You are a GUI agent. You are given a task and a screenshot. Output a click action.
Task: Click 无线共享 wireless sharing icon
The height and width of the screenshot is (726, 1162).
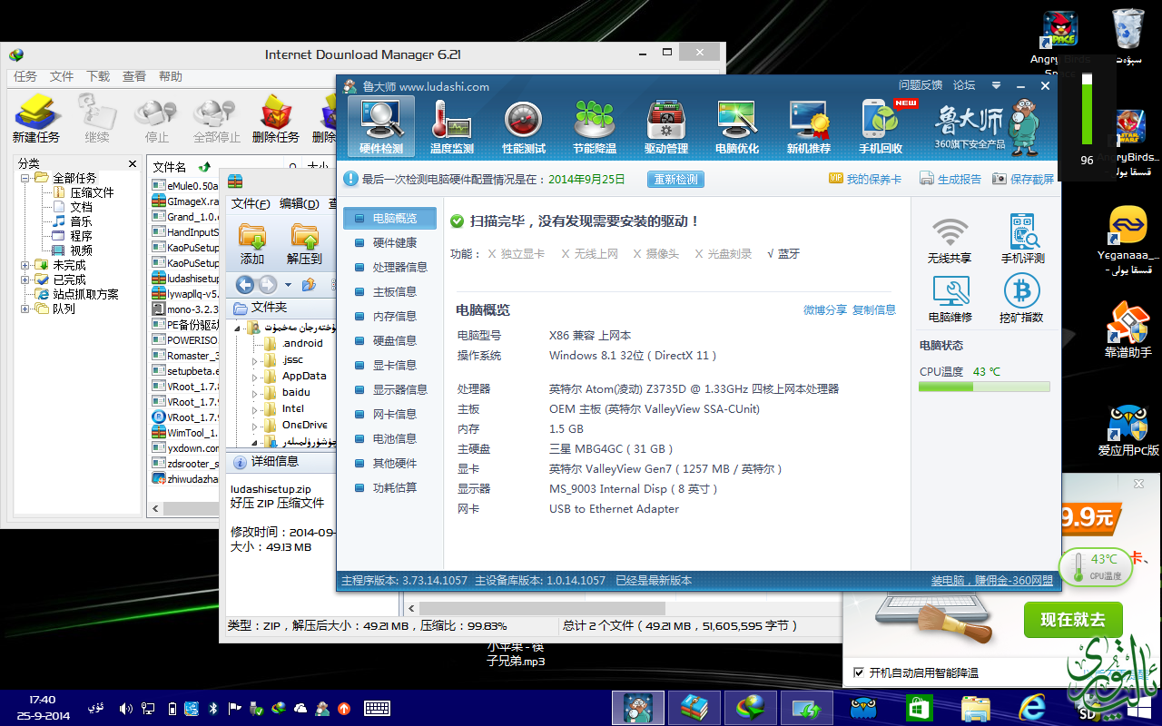pos(950,240)
